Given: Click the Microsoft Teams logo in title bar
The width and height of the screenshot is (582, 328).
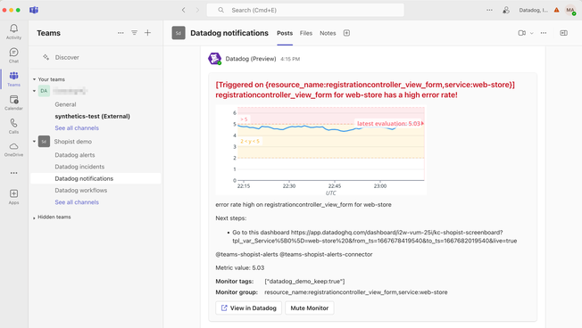Looking at the screenshot, I should click(34, 10).
